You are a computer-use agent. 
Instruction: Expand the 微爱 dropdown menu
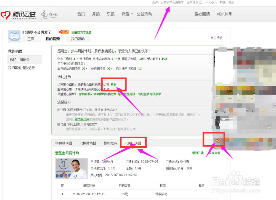126,14
